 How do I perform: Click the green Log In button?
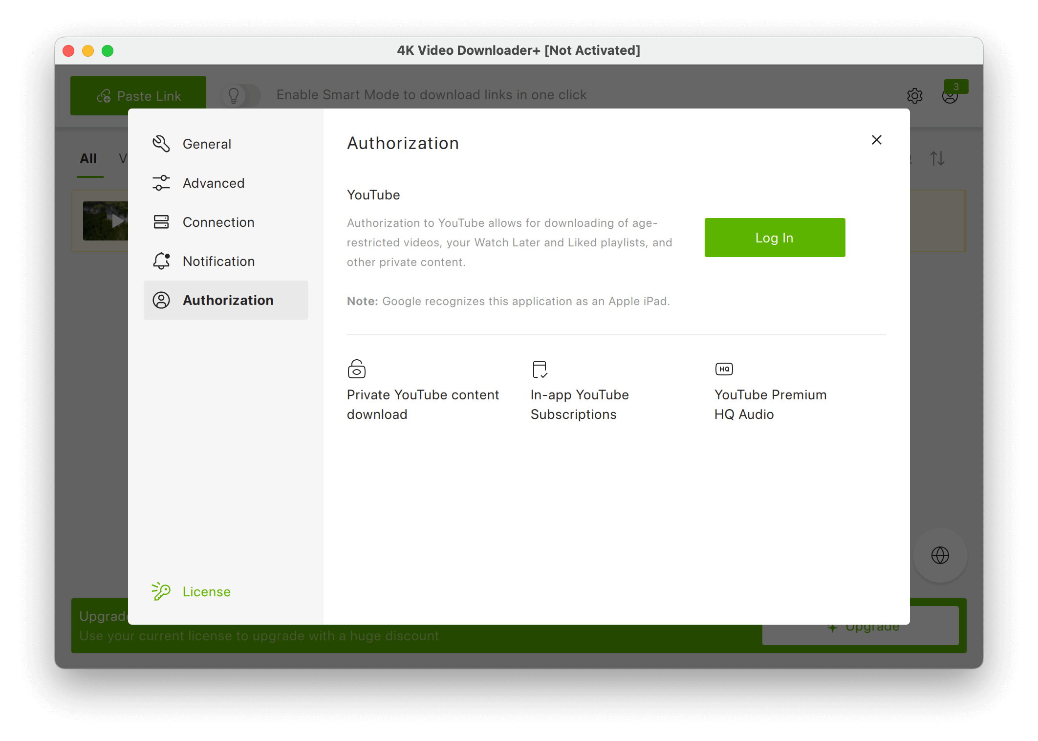tap(775, 238)
